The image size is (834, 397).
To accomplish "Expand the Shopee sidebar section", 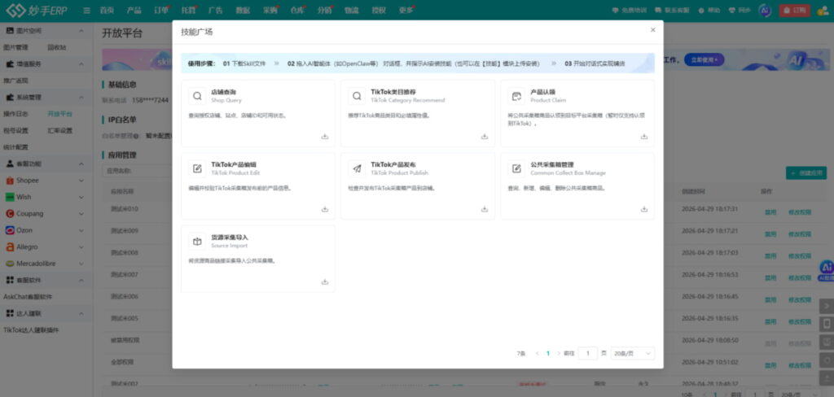I will (81, 181).
